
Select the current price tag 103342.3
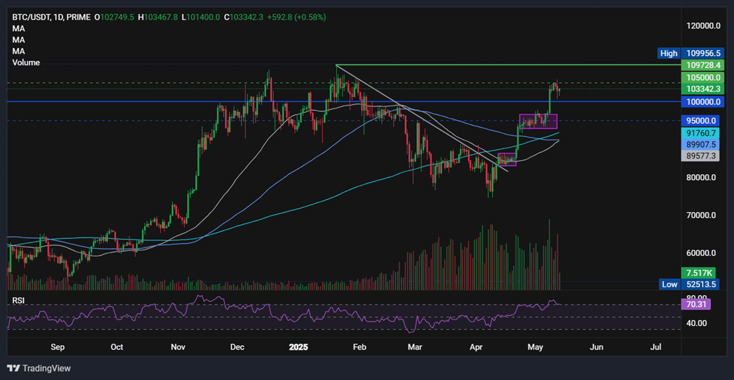tap(702, 88)
